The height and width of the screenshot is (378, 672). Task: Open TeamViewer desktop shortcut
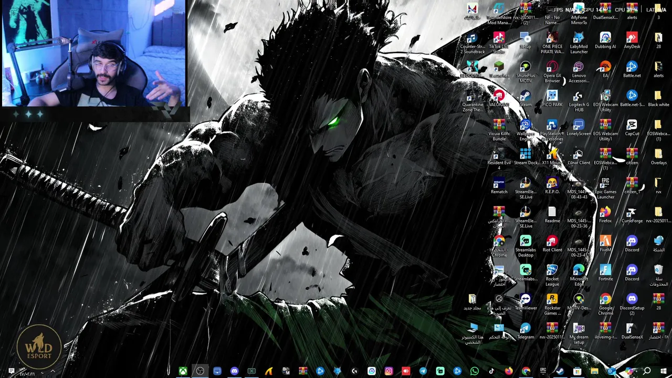(x=526, y=302)
